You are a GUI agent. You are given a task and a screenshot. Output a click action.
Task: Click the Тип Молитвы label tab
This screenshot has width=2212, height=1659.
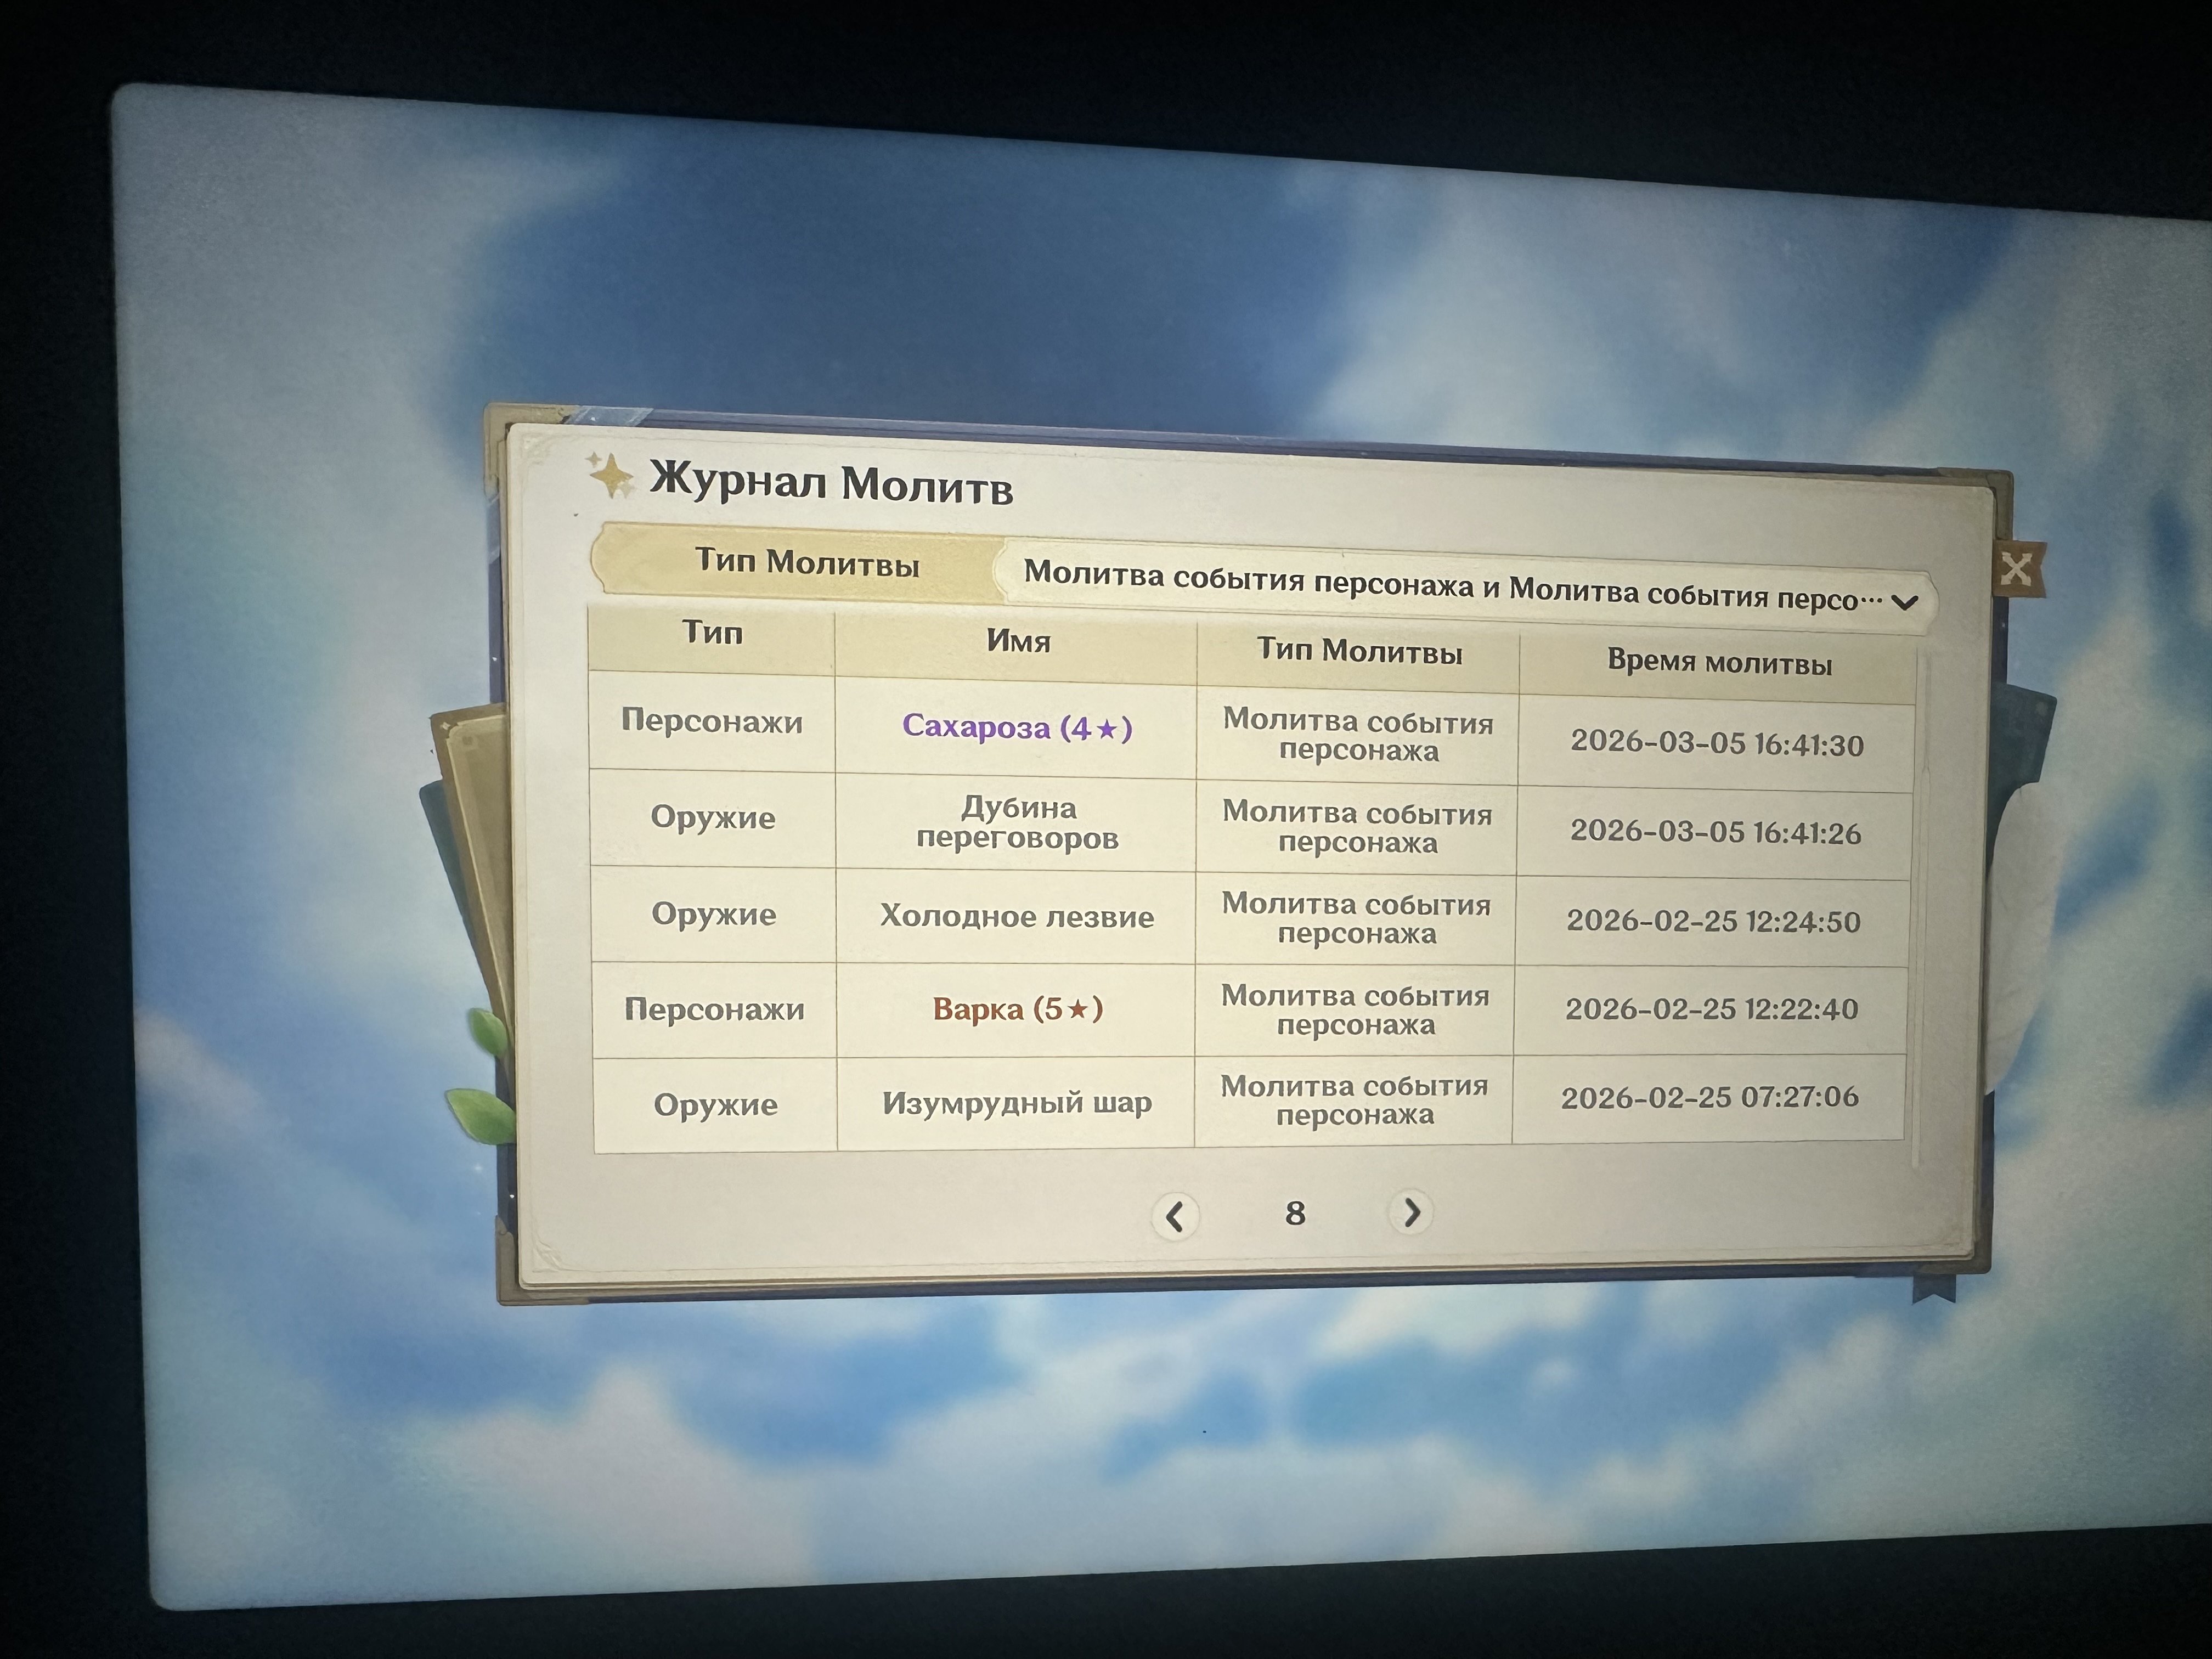click(x=807, y=563)
